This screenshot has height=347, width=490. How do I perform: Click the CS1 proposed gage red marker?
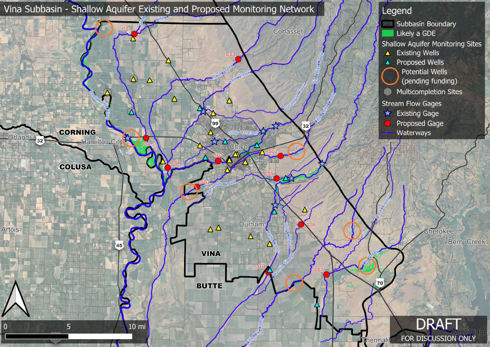(134, 34)
